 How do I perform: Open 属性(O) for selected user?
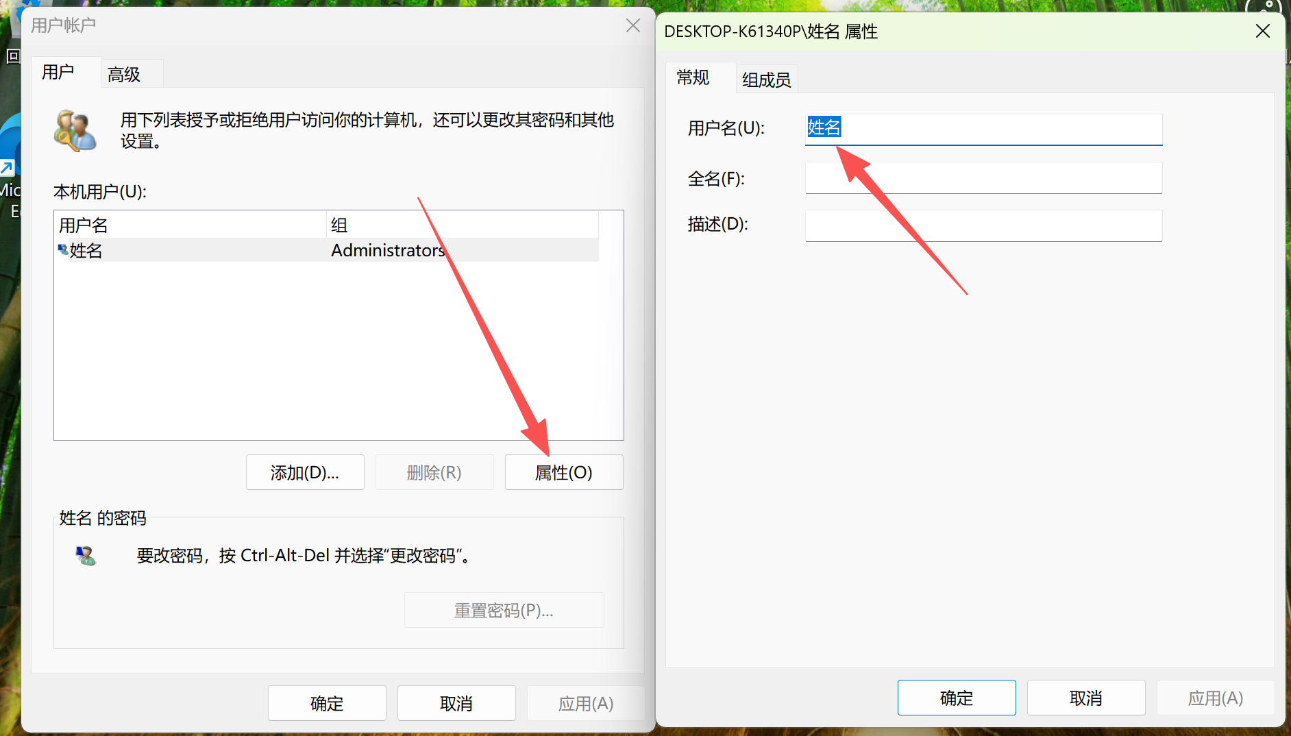[x=563, y=472]
